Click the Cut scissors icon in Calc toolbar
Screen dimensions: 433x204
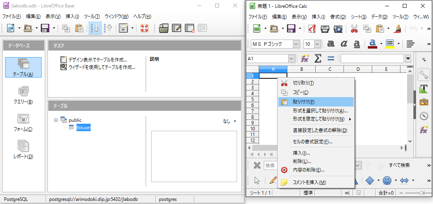click(x=354, y=28)
